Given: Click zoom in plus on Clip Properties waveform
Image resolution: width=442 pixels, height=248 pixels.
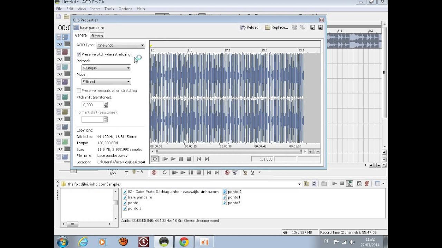Looking at the screenshot, I should click(x=310, y=152).
